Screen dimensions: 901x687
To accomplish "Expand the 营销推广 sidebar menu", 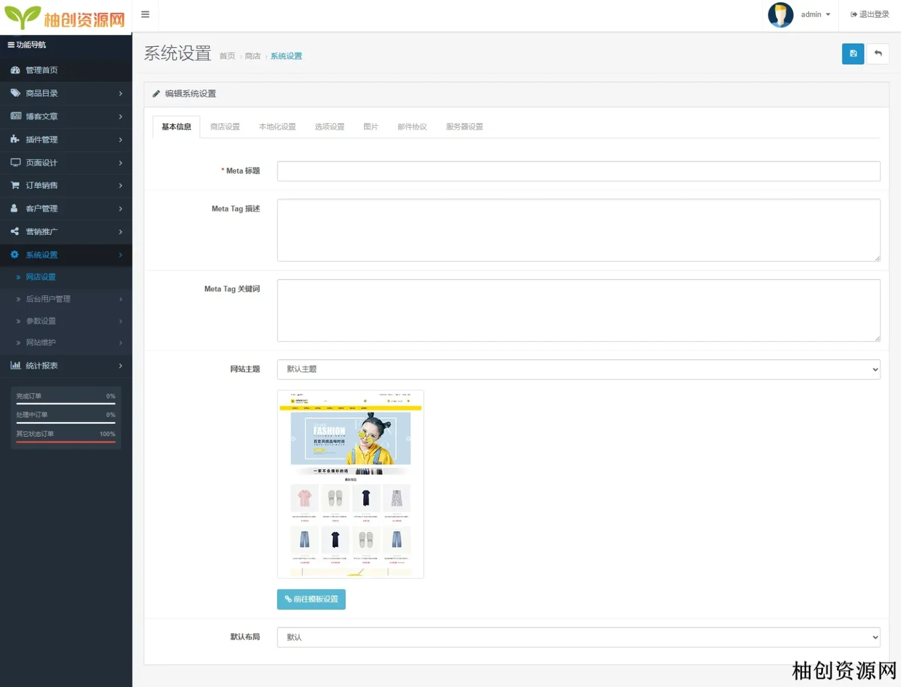I will click(x=66, y=232).
